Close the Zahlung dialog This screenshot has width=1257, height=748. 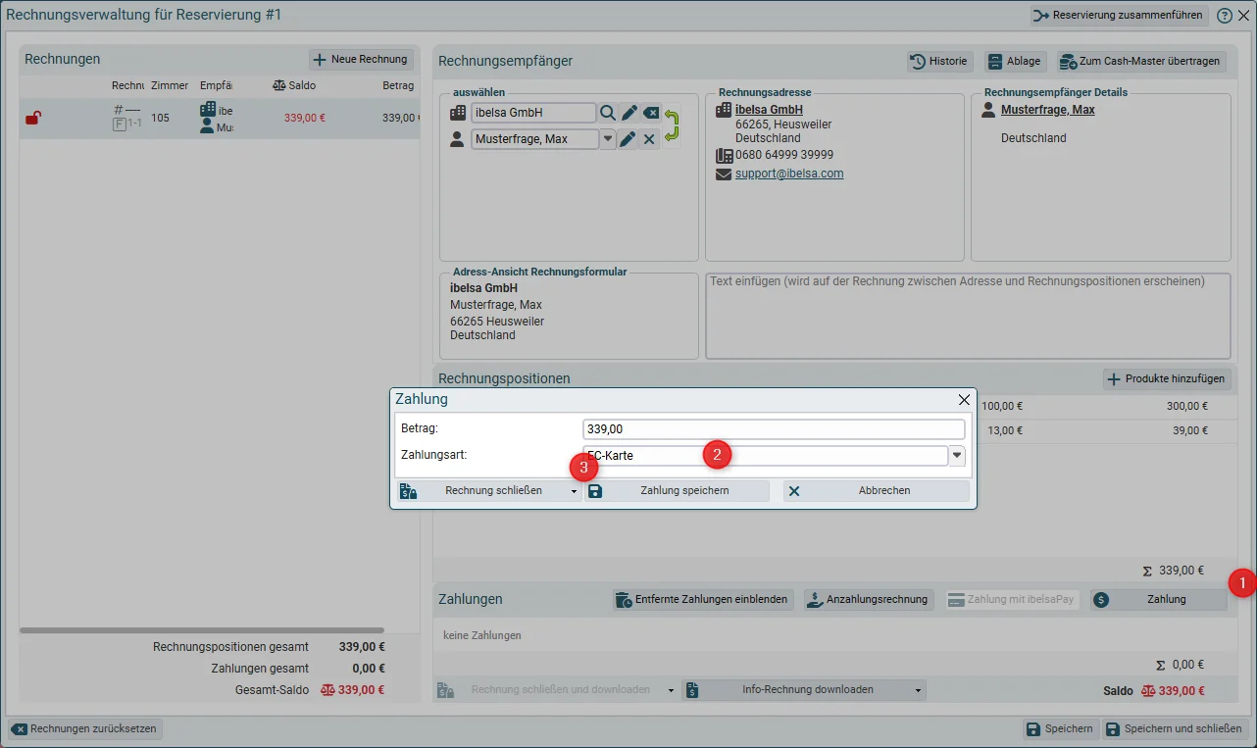pyautogui.click(x=964, y=400)
